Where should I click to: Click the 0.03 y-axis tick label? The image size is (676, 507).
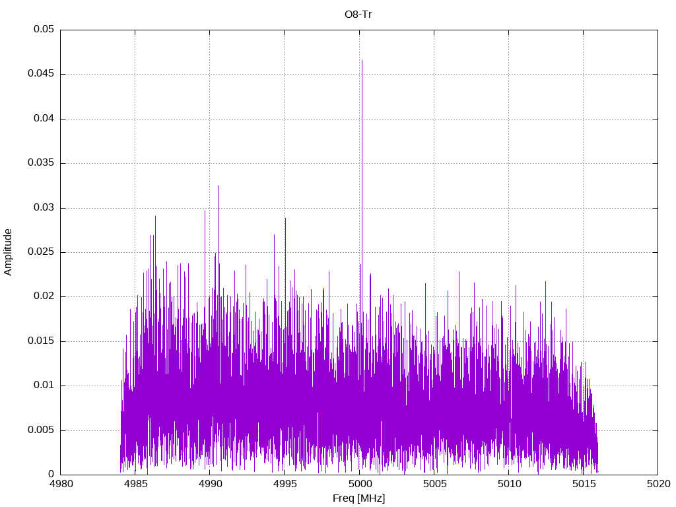coord(44,208)
